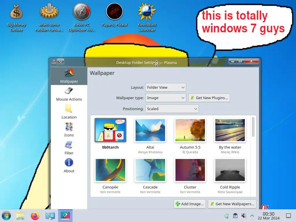Select the Canopée wallpaper thumbnail

click(110, 170)
